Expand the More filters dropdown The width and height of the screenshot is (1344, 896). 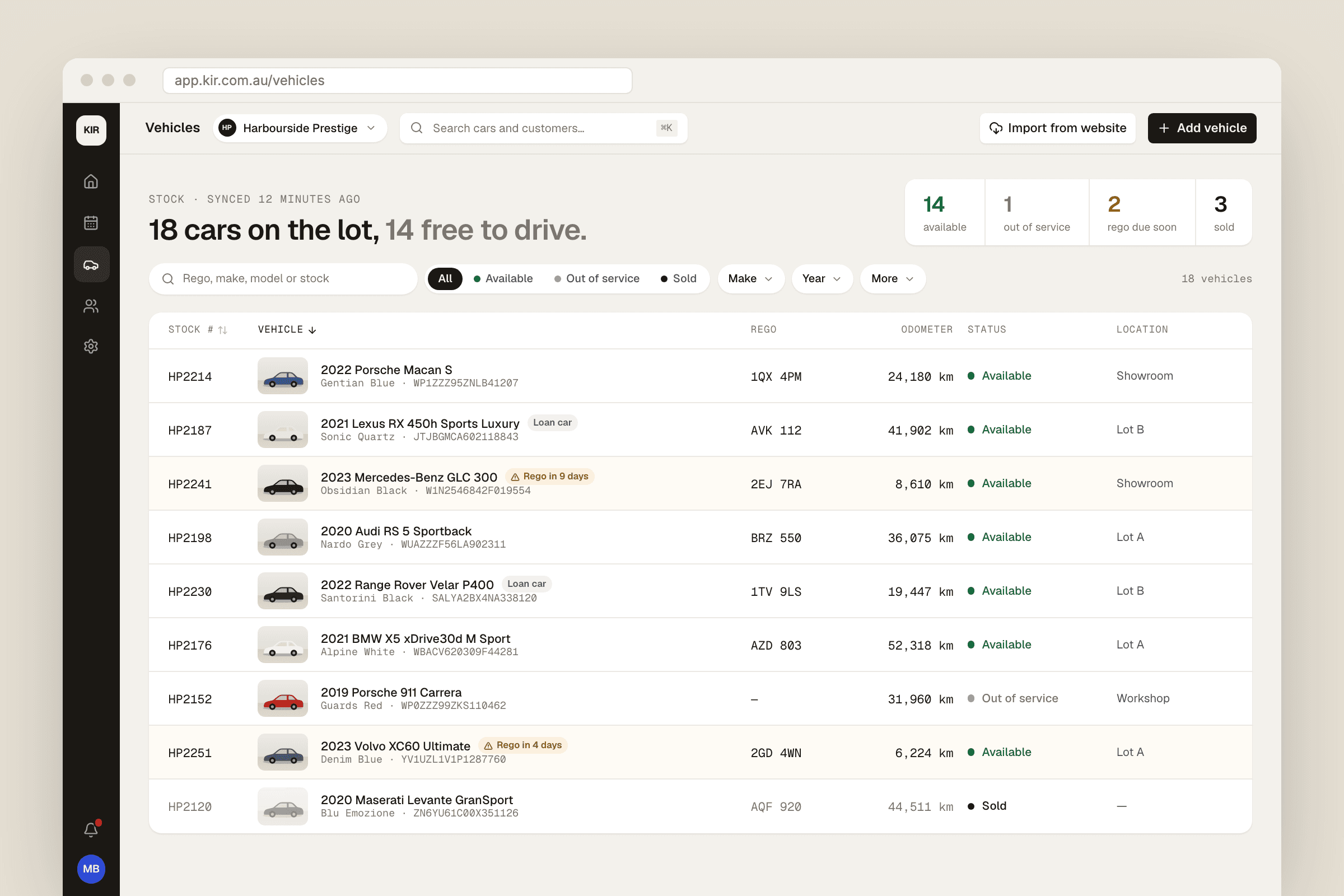click(x=893, y=279)
